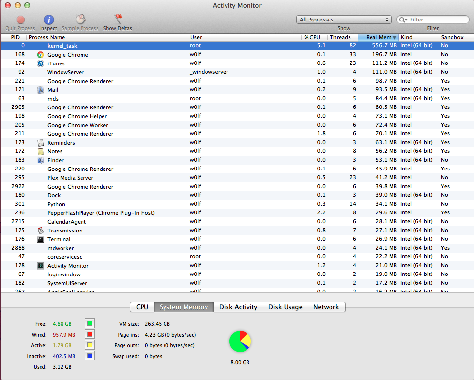The width and height of the screenshot is (474, 380).
Task: Open the Network tab
Action: pos(326,307)
